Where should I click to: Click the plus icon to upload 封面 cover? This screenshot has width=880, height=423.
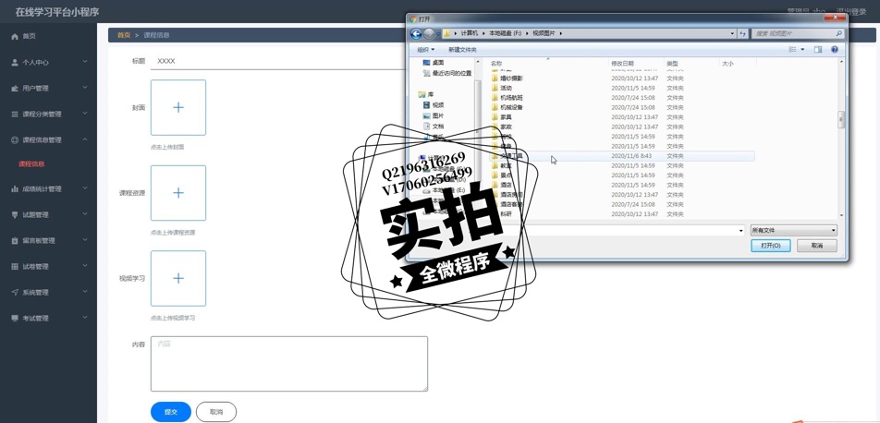pos(178,108)
